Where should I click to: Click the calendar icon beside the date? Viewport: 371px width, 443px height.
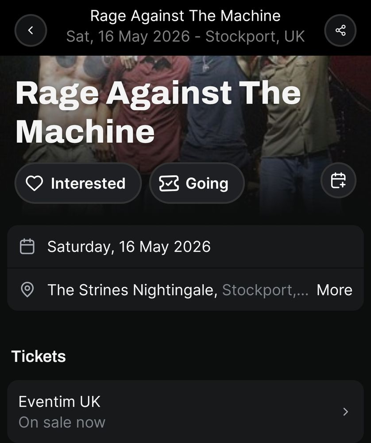(27, 246)
